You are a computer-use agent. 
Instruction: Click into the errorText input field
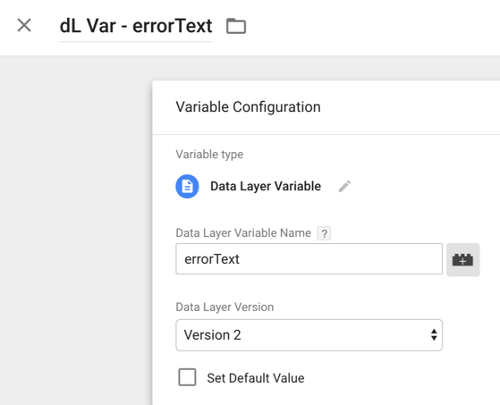309,258
